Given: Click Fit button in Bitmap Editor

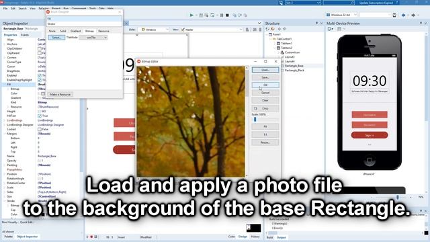Looking at the screenshot, I should point(265,126).
